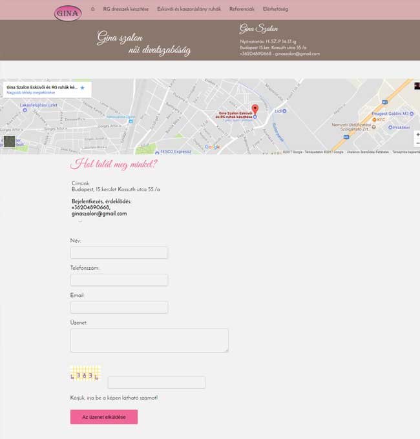Click the red map location pin
Viewport: 420px width, 439px height.
tap(255, 109)
